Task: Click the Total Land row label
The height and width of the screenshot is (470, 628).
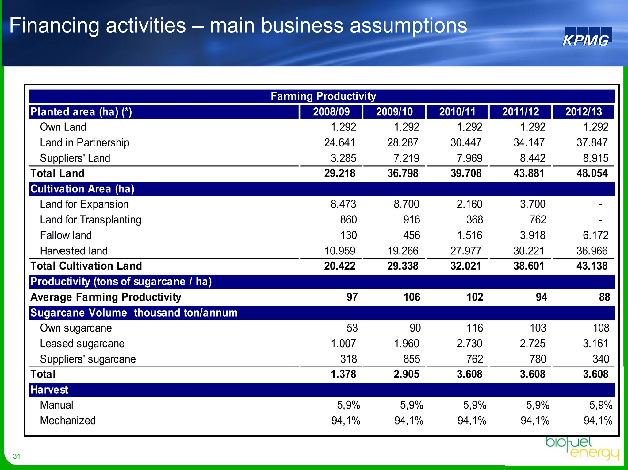Action: 57,173
